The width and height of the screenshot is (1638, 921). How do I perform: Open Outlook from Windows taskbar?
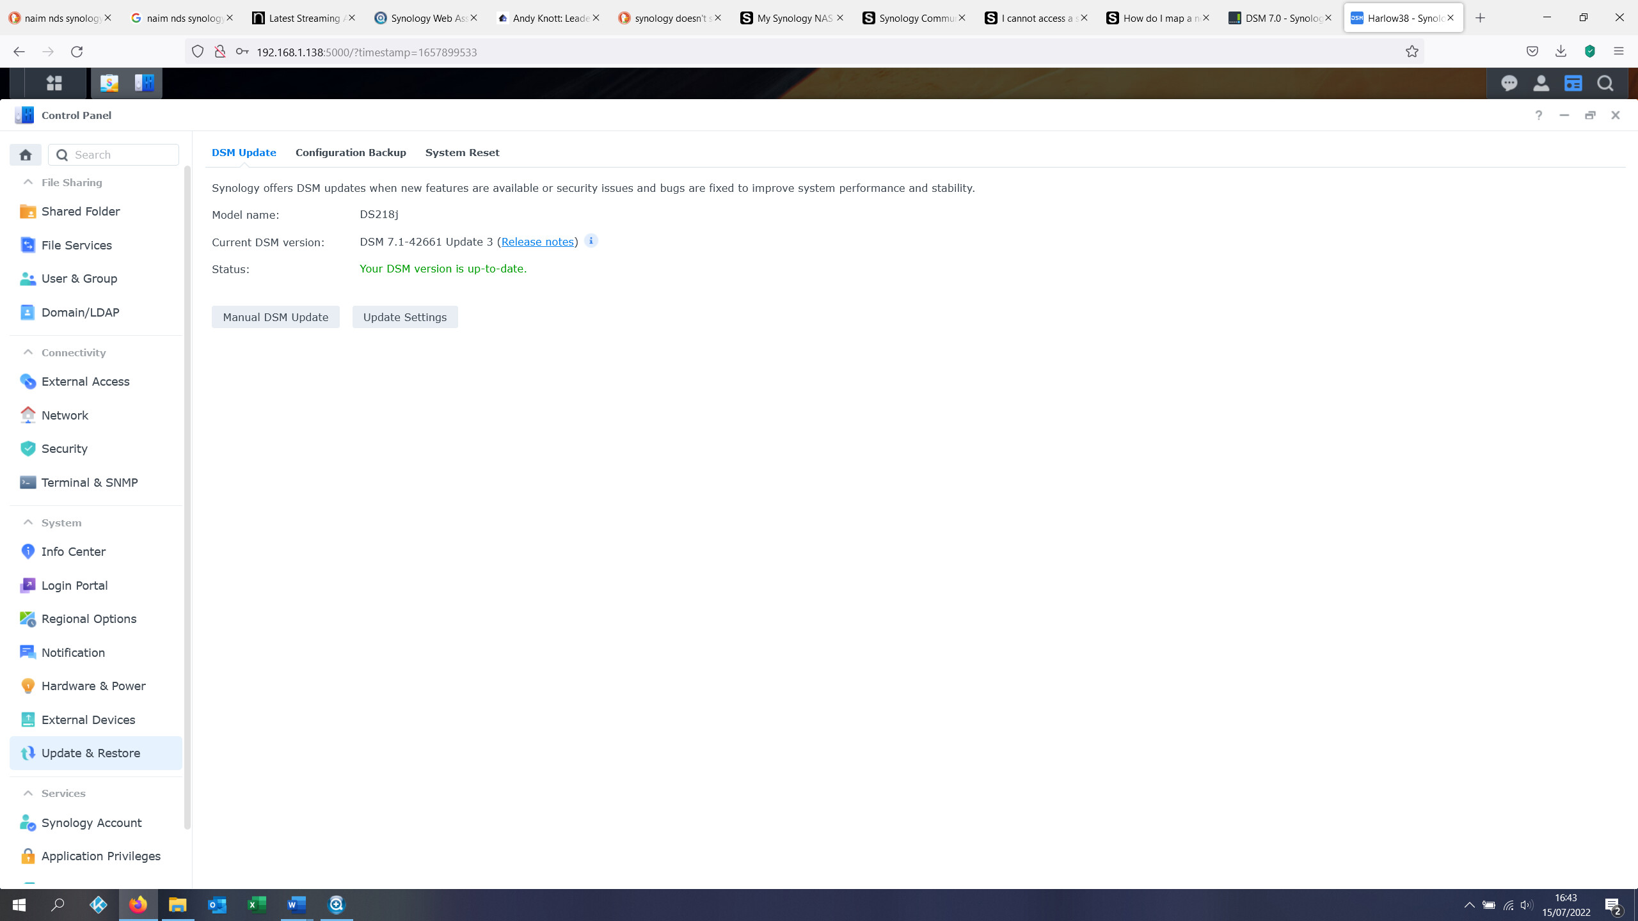217,905
